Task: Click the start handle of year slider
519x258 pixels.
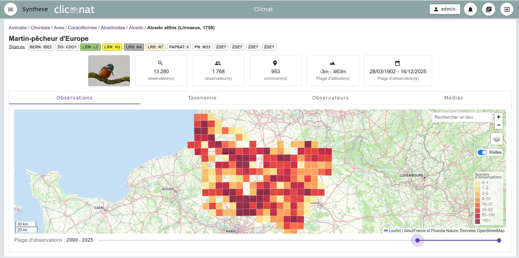Action: (417, 240)
